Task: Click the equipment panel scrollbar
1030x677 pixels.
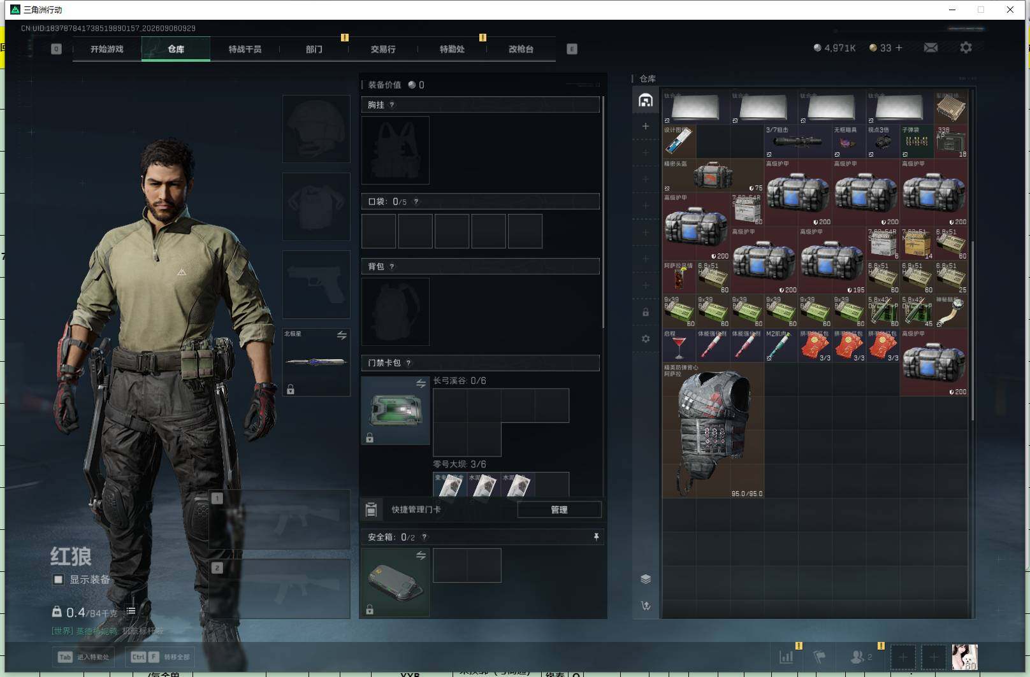Action: click(x=603, y=213)
